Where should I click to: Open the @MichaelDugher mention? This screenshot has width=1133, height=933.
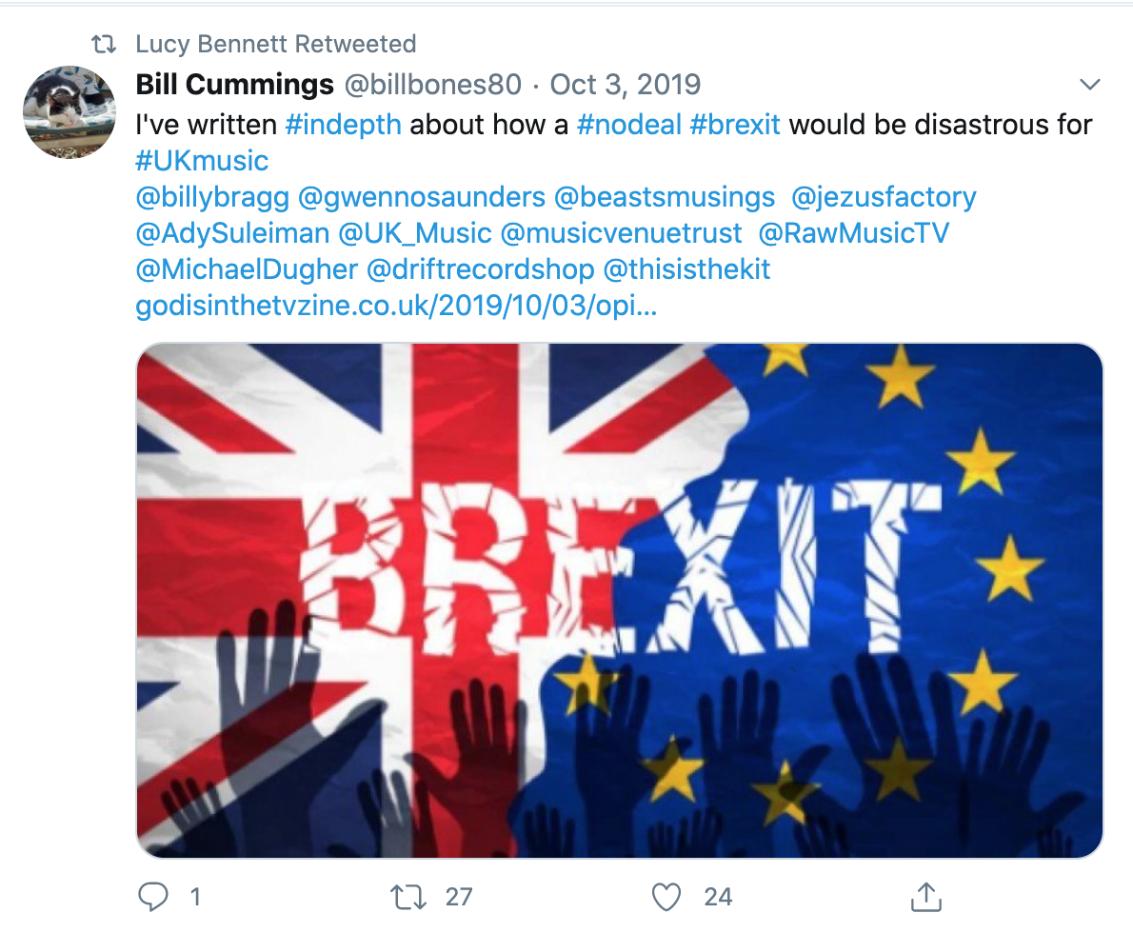[x=247, y=269]
